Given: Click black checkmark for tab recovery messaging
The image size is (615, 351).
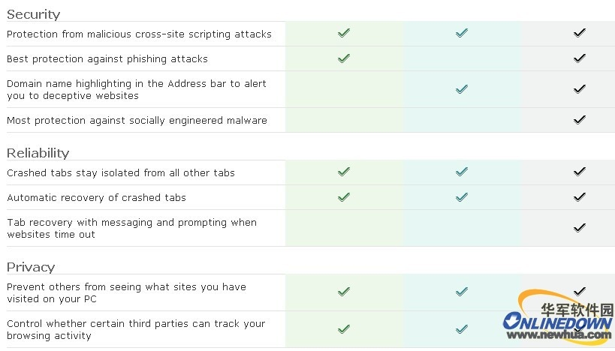Looking at the screenshot, I should tap(579, 227).
